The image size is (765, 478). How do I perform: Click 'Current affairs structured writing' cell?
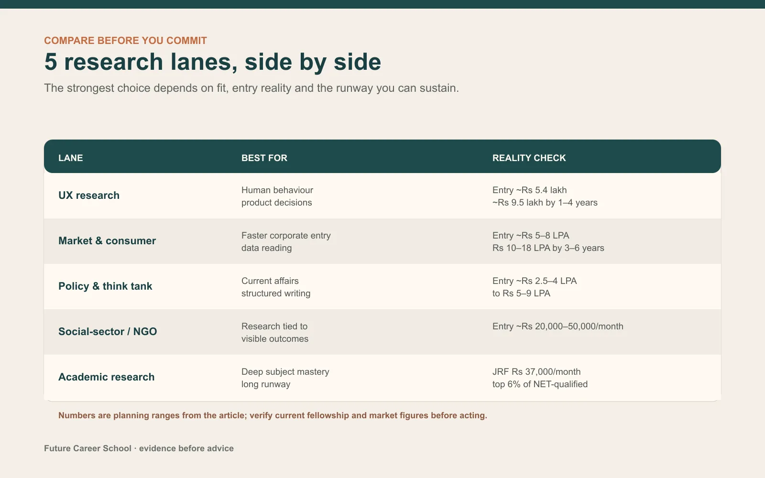coord(276,287)
